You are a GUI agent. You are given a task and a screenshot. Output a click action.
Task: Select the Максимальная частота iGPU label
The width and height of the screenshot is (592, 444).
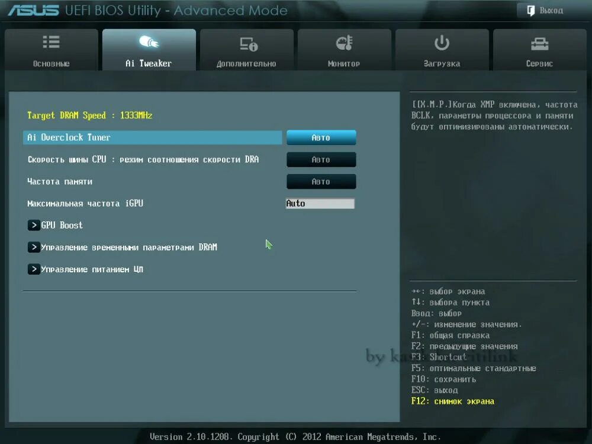(85, 204)
